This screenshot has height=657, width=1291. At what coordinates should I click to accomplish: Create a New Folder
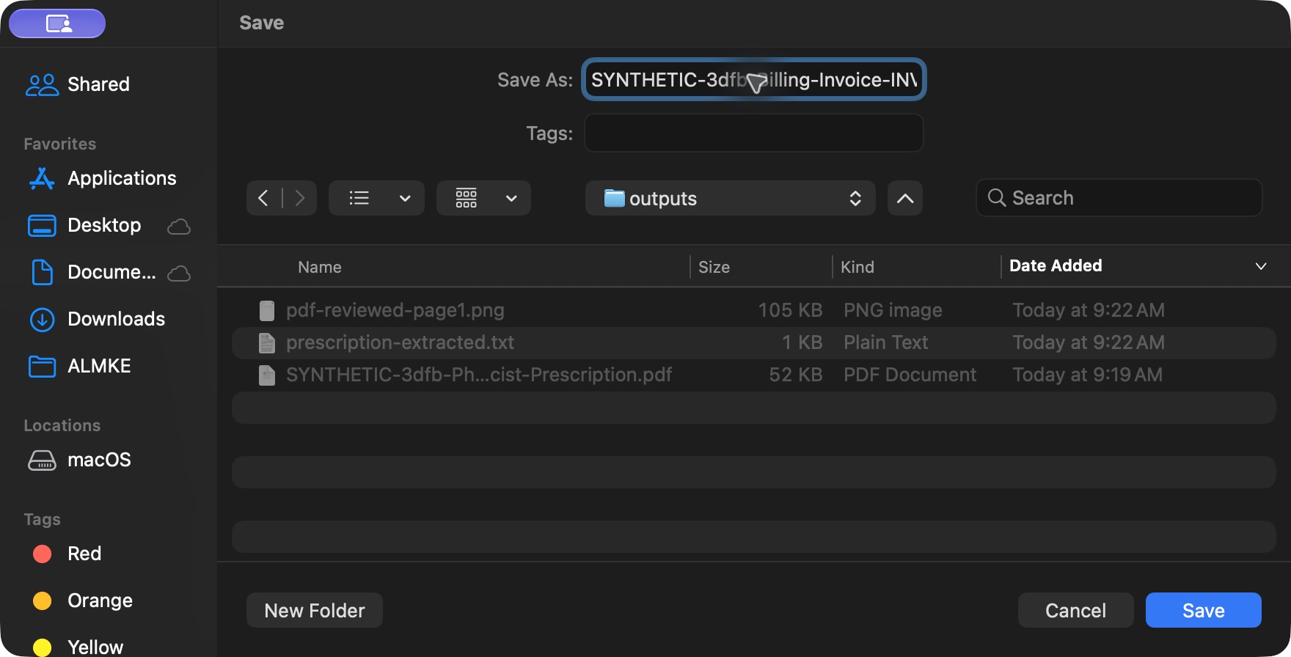point(314,610)
